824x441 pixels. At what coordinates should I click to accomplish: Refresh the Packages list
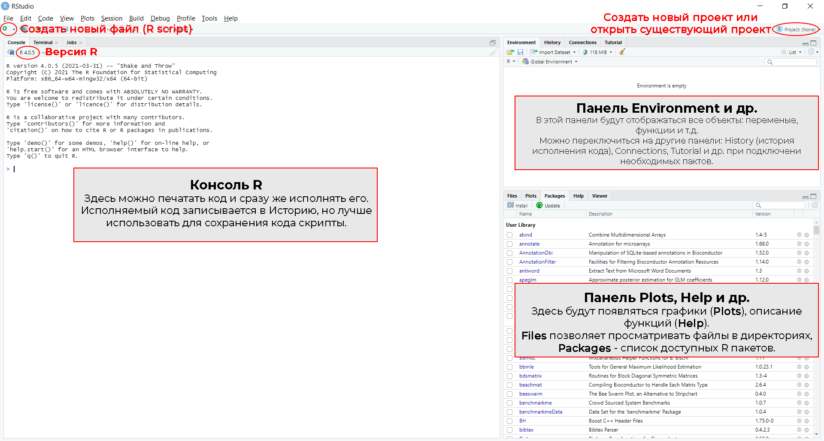pyautogui.click(x=815, y=205)
